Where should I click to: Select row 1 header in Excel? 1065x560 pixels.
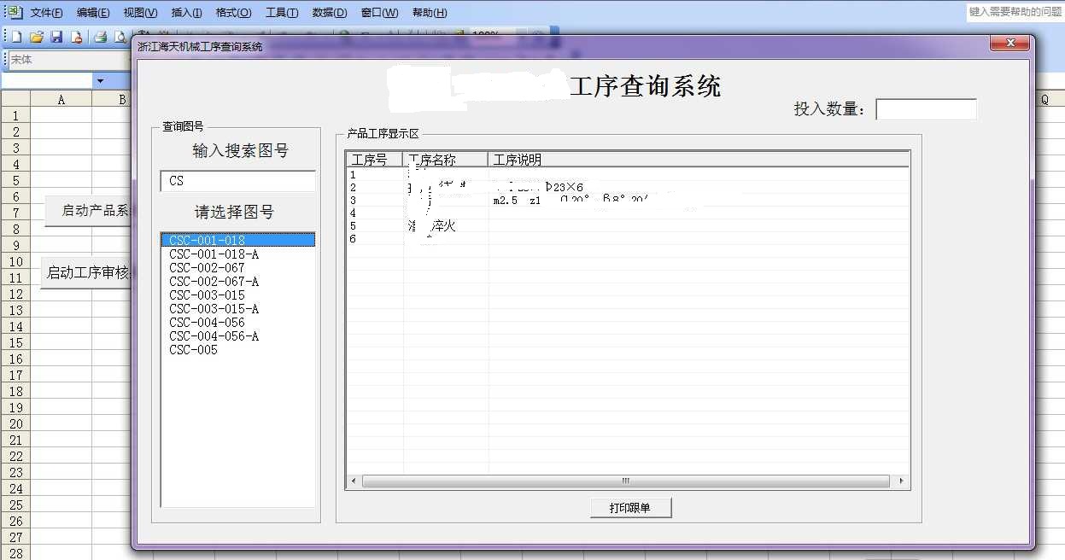(15, 115)
